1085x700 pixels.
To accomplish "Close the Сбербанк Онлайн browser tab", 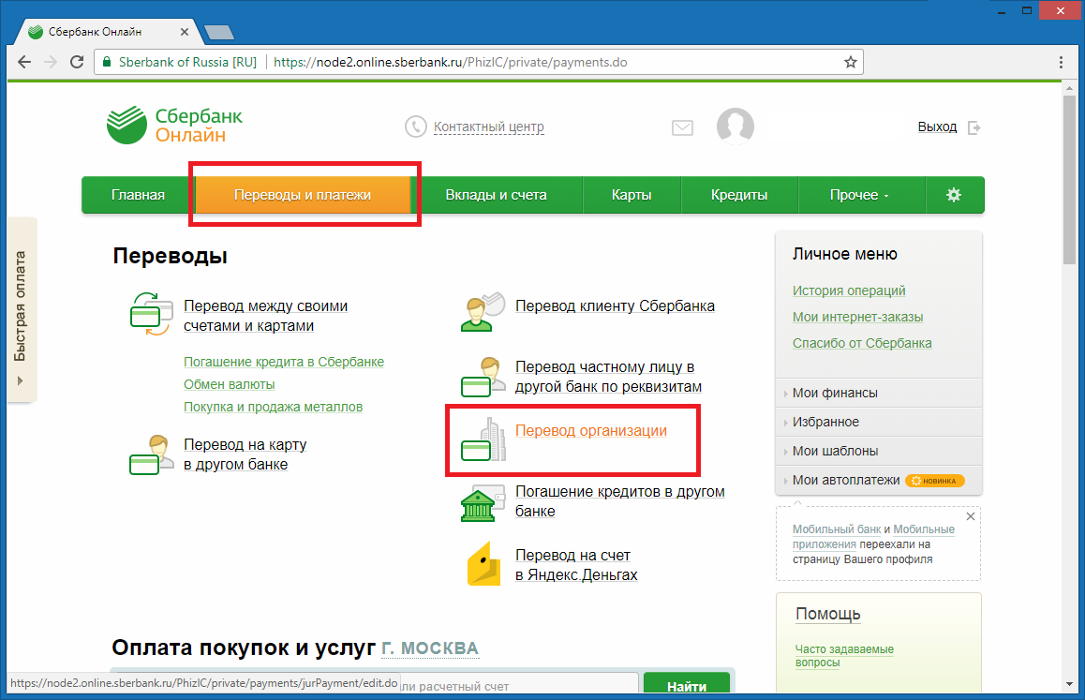I will [x=184, y=32].
